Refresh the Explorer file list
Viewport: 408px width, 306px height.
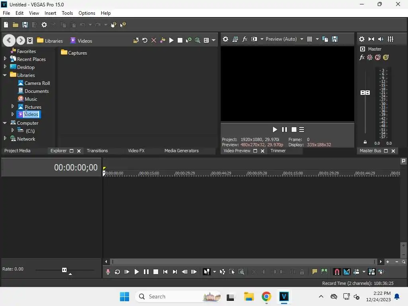pos(145,40)
